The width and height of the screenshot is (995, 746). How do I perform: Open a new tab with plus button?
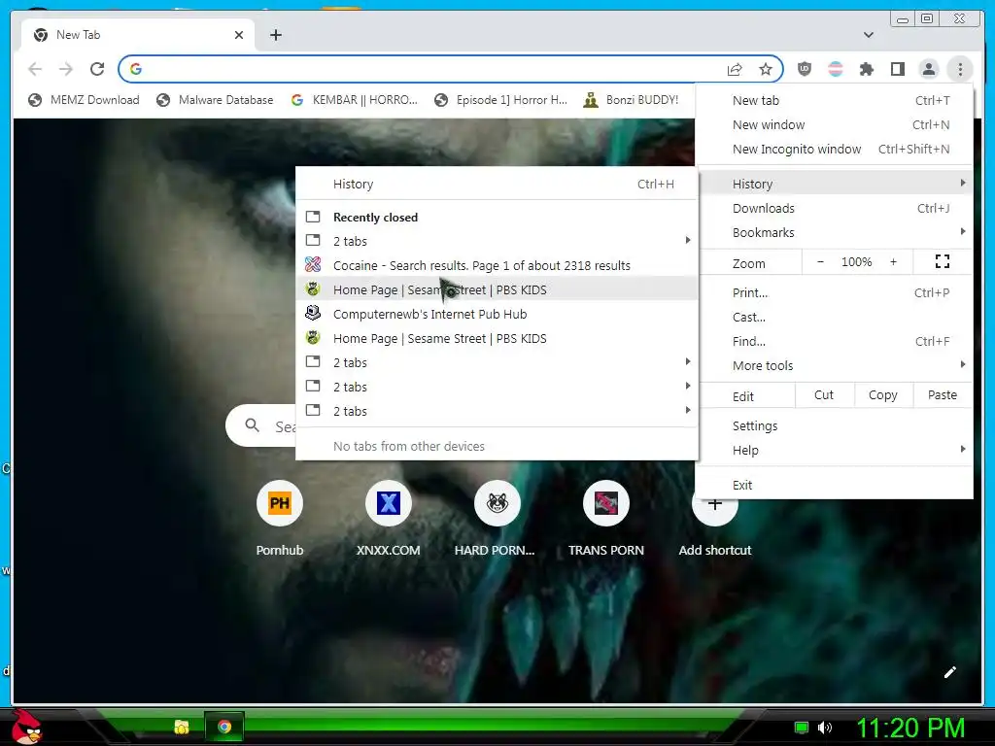pyautogui.click(x=275, y=35)
